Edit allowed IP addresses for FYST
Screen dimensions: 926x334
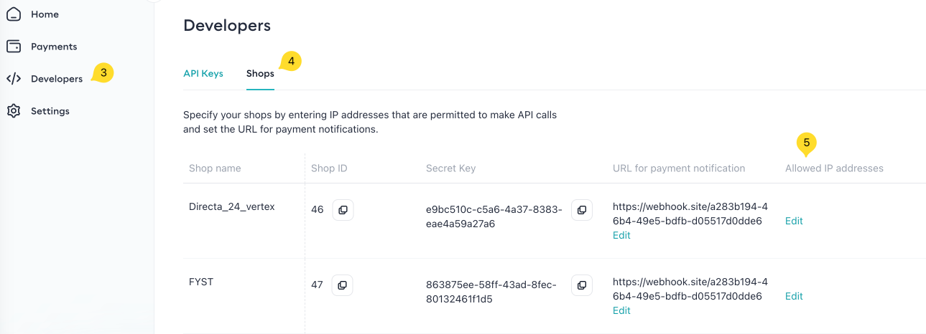(x=794, y=296)
